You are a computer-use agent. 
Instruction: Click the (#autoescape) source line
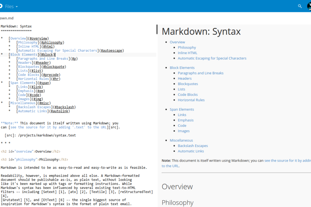[x=70, y=50]
